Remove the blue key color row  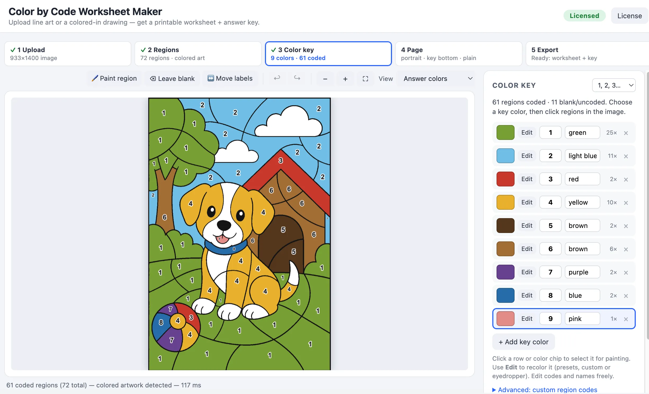(x=626, y=296)
